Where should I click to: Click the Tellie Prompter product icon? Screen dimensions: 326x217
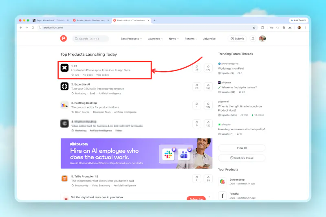pyautogui.click(x=64, y=178)
